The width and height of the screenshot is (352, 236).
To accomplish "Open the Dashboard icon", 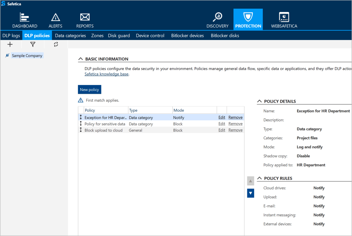I will tap(25, 18).
